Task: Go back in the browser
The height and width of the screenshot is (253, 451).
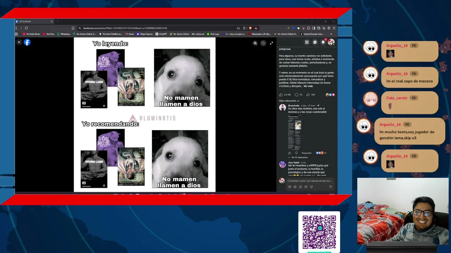Action: (17, 28)
